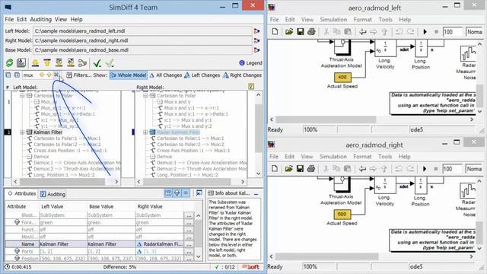
Task: Switch to the Auditing tab
Action: click(53, 194)
